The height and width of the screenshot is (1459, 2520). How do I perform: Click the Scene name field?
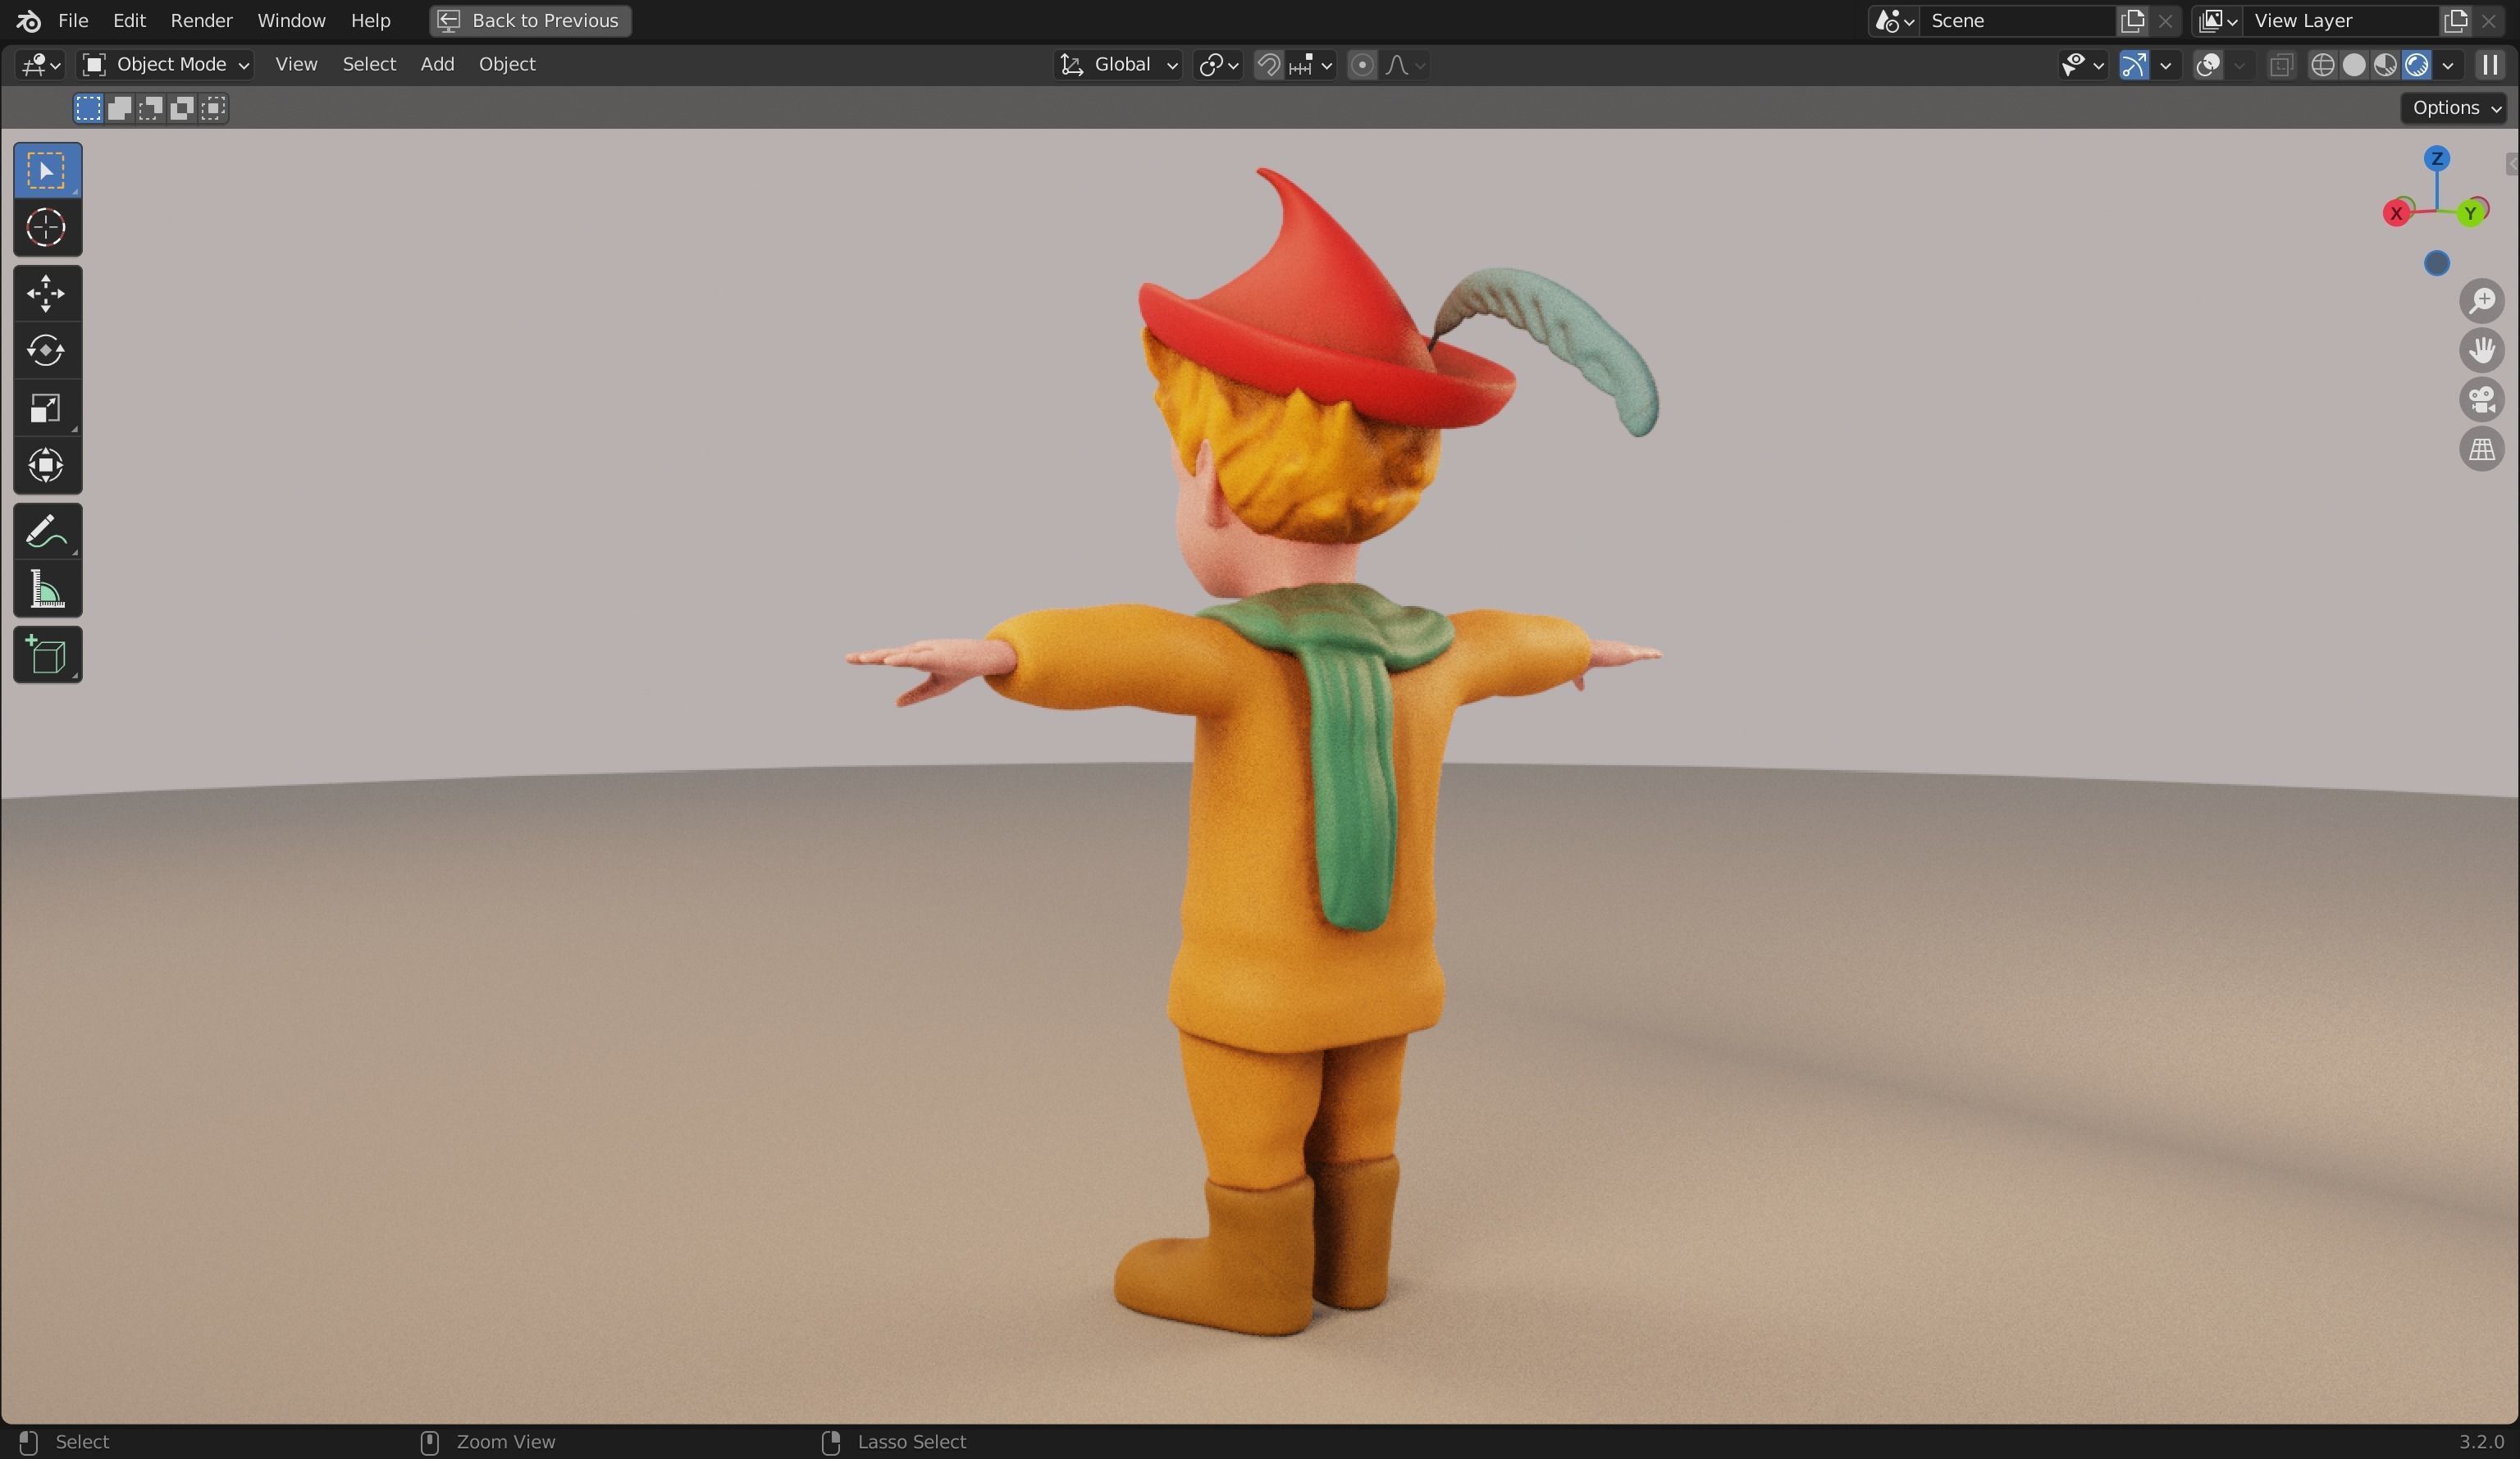pos(2018,20)
